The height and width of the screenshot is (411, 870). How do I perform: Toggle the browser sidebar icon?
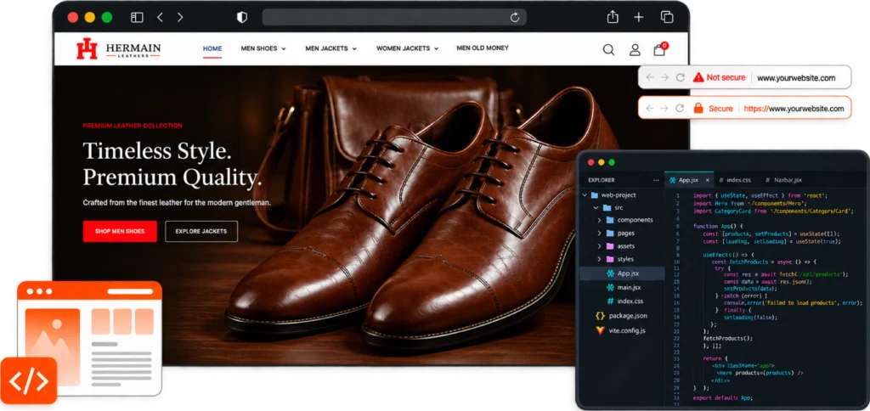(x=137, y=17)
